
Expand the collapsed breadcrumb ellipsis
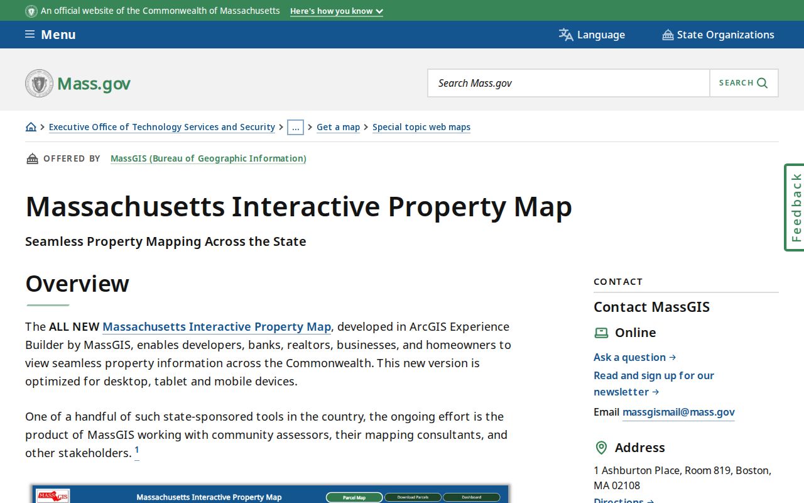click(x=295, y=127)
